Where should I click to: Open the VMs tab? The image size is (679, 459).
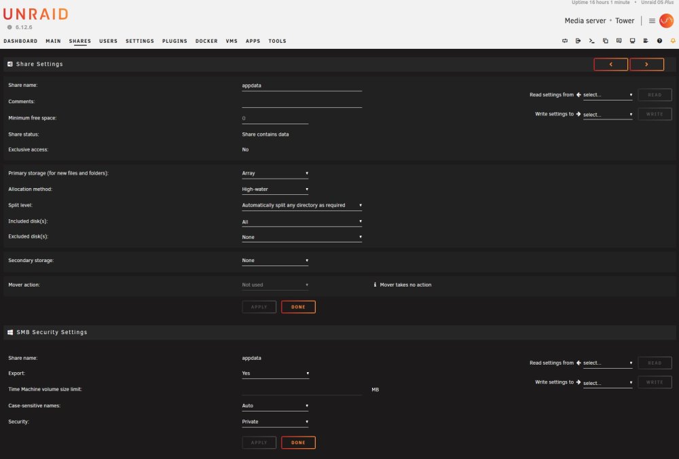click(232, 41)
